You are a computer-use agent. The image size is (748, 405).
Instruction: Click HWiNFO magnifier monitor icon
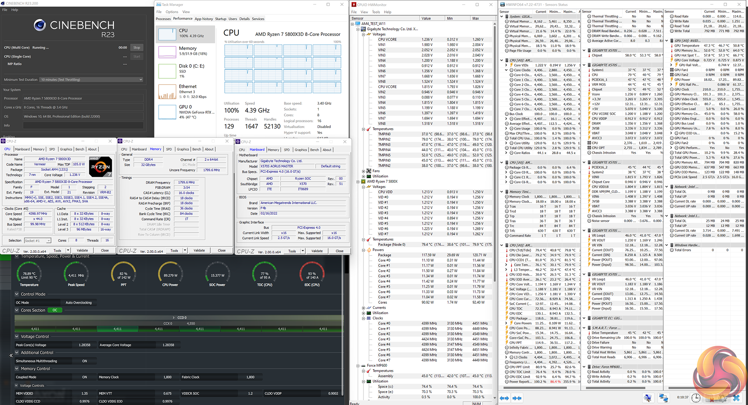[647, 398]
